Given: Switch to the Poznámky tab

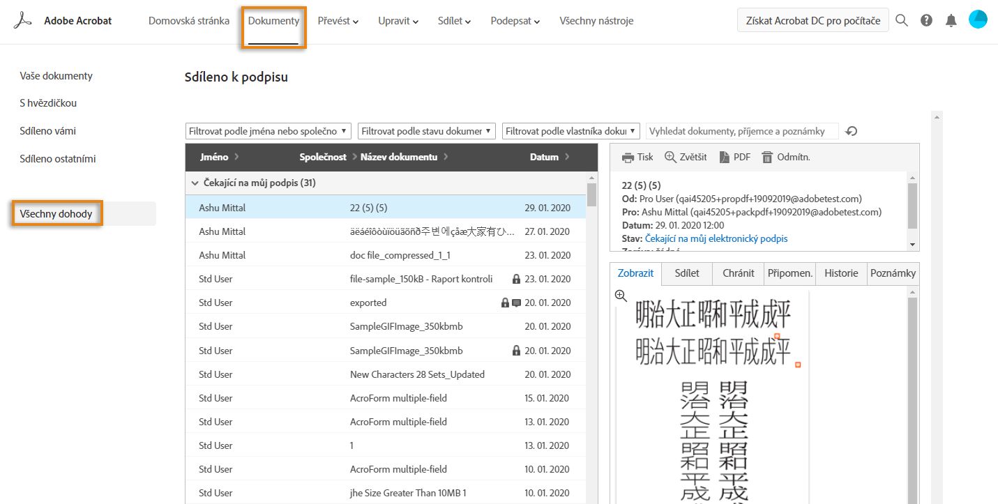Looking at the screenshot, I should [x=893, y=273].
